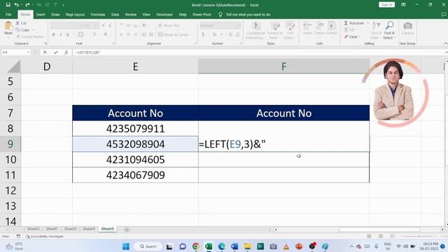Click Tell me what you want to do

(x=248, y=14)
